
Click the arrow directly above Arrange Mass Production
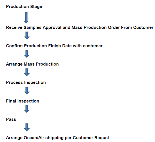(27, 54)
